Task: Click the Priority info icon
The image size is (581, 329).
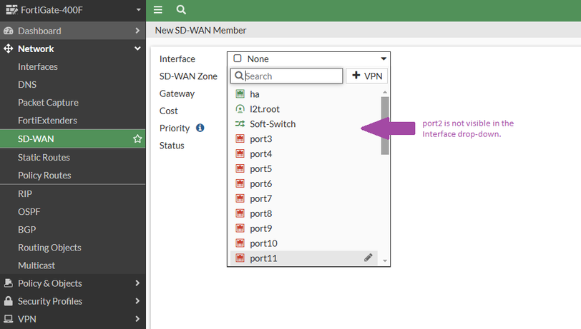Action: 200,128
